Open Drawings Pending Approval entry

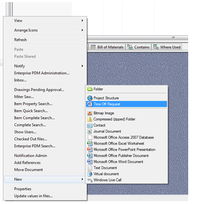pyautogui.click(x=39, y=90)
